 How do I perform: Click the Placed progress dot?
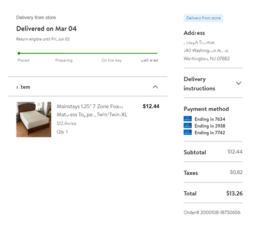tap(19, 53)
